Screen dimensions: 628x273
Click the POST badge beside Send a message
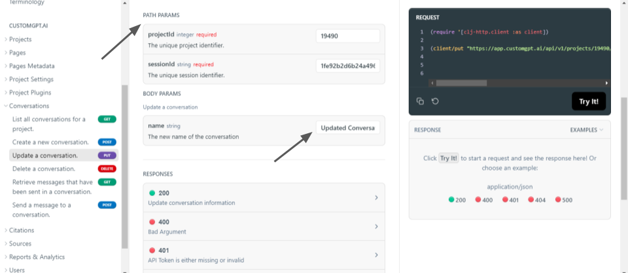[107, 205]
